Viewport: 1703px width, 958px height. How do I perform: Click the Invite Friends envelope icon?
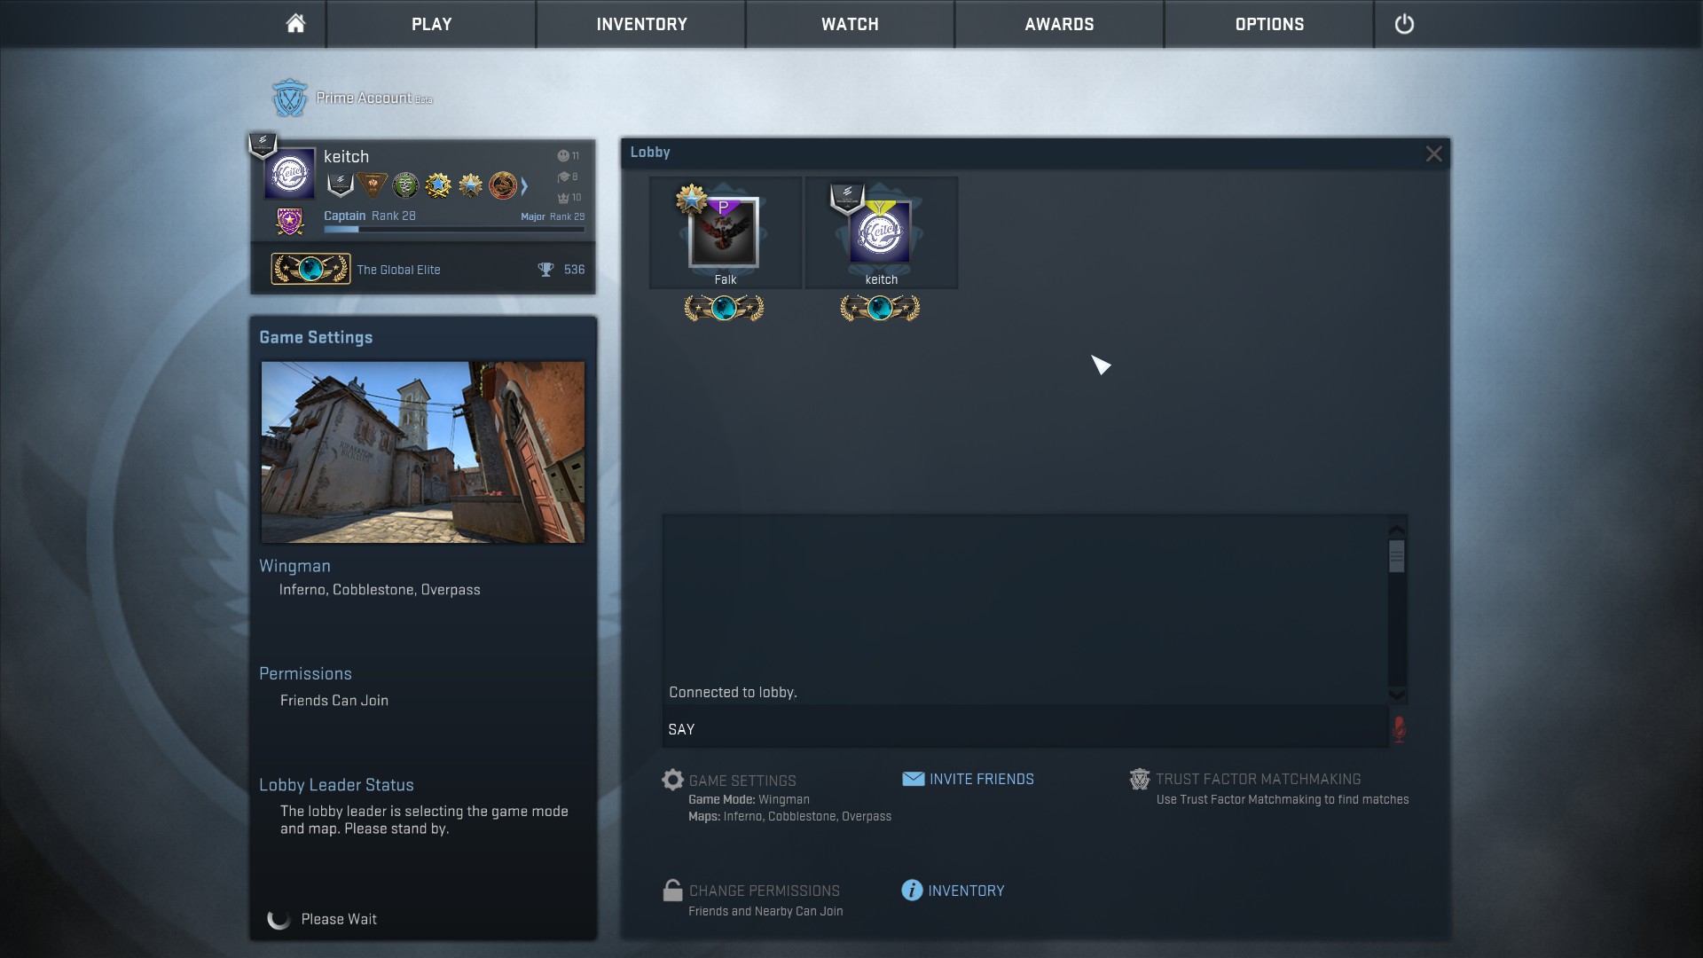pos(913,779)
